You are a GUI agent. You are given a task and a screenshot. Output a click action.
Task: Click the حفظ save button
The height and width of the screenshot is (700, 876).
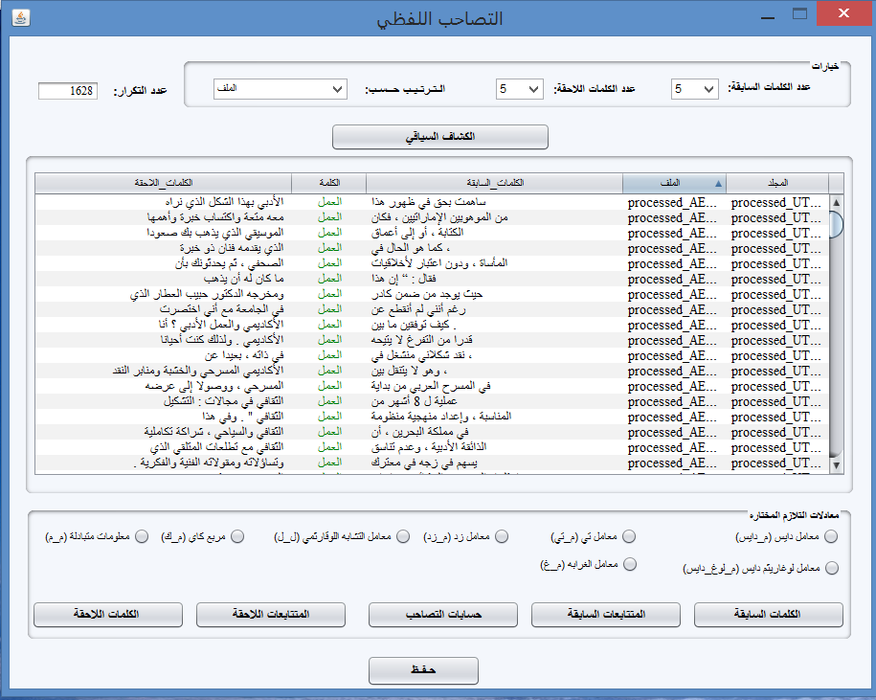(x=423, y=670)
